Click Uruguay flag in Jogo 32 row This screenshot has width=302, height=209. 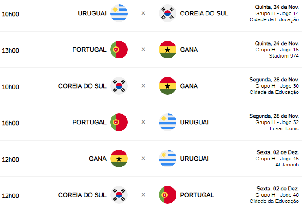click(x=168, y=122)
